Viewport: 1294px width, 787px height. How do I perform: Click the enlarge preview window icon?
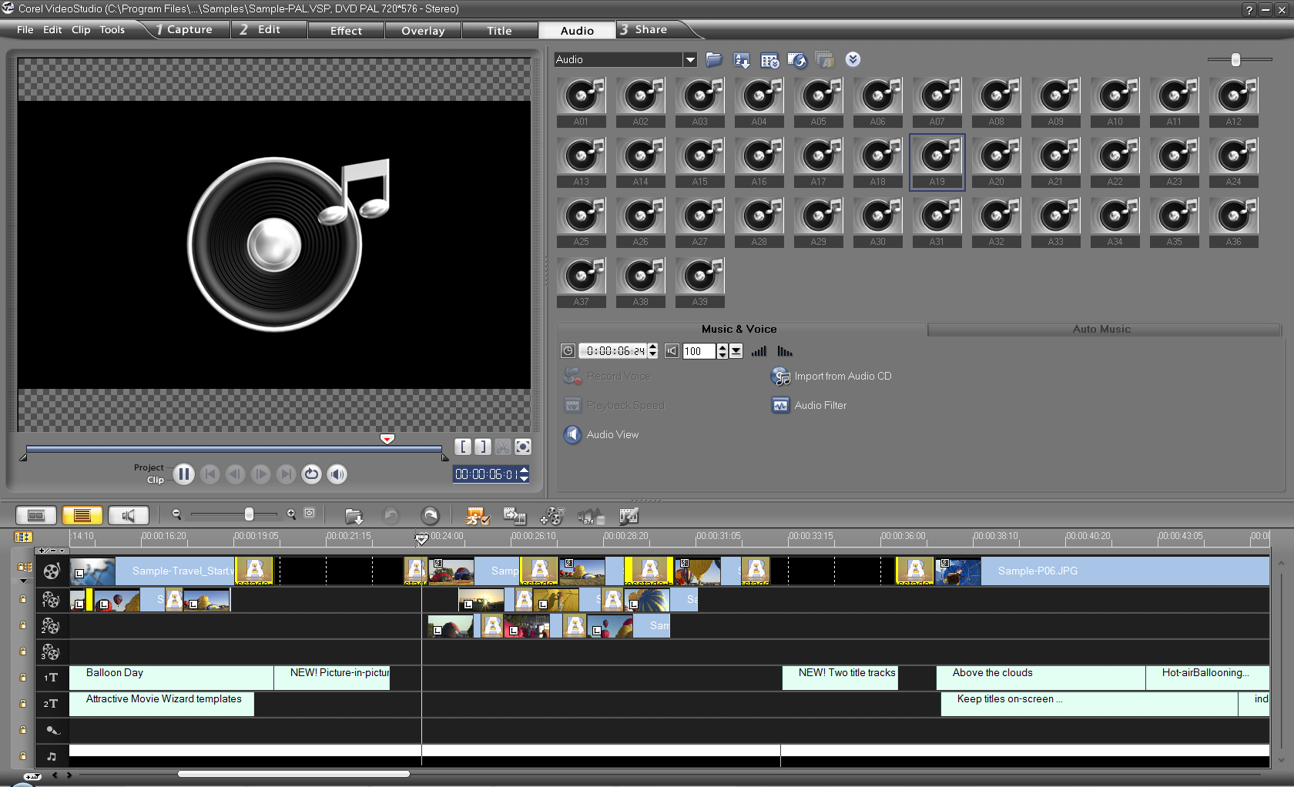[x=523, y=447]
